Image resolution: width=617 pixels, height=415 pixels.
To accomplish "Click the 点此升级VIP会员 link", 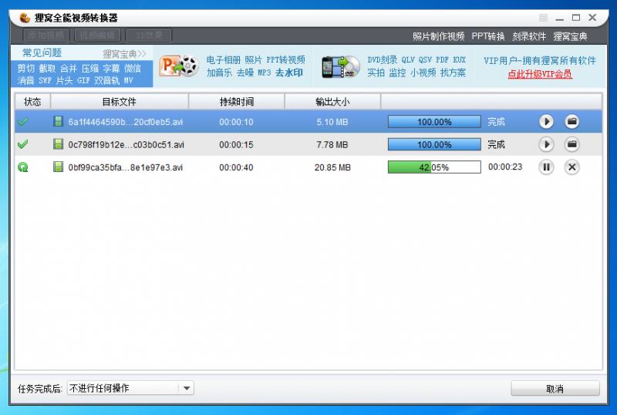I will pyautogui.click(x=540, y=74).
